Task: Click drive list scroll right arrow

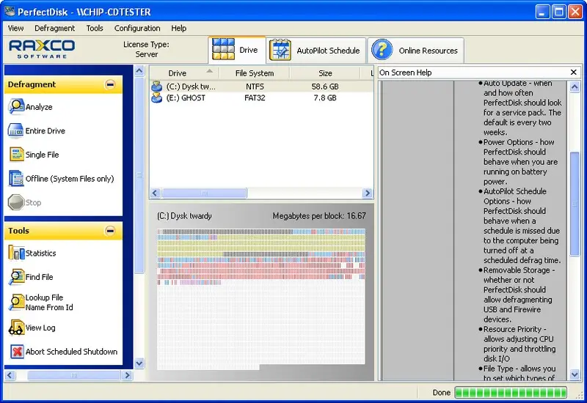Action: pyautogui.click(x=368, y=193)
